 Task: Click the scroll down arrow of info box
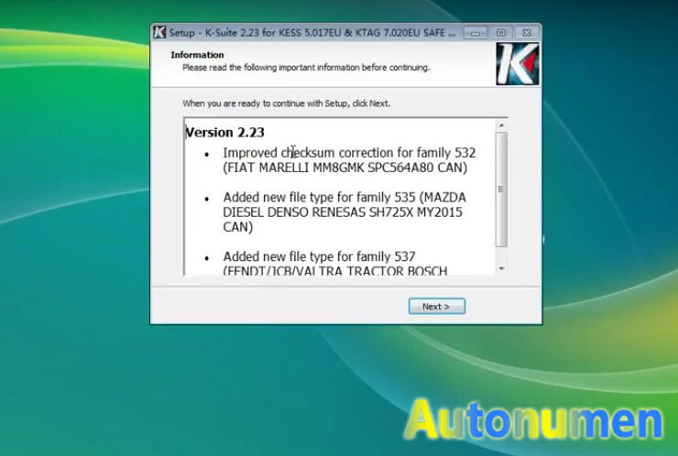[501, 268]
